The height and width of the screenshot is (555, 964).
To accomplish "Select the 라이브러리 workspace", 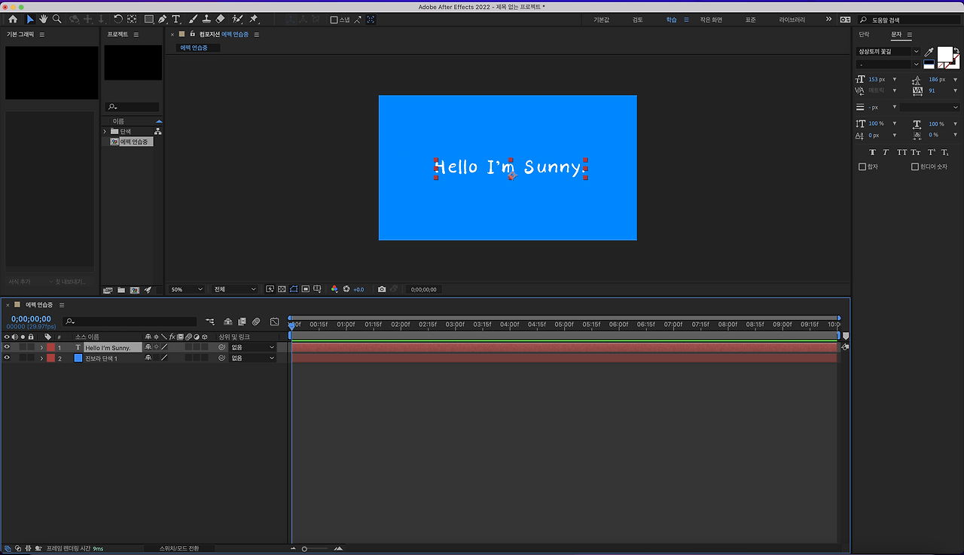I will (x=792, y=20).
